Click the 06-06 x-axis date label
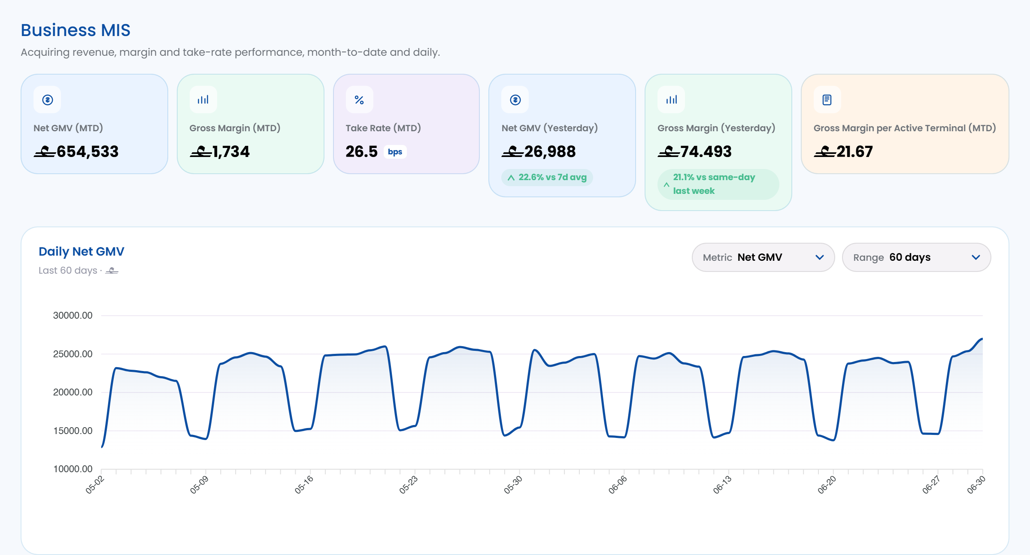The width and height of the screenshot is (1030, 555). (618, 485)
